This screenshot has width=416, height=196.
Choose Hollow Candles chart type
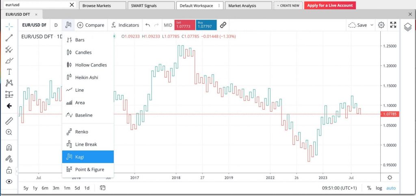pyautogui.click(x=88, y=65)
